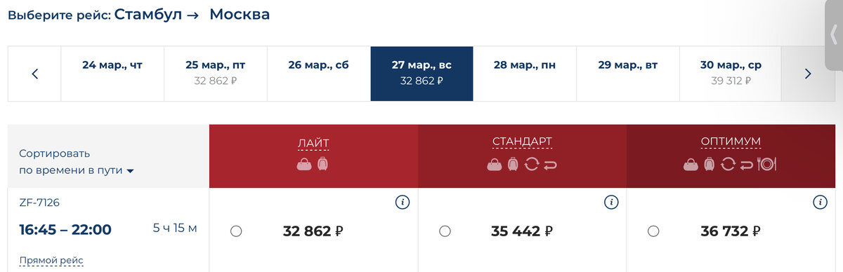Screen dimensions: 843x272
Task: Click the СТАНДАРТ fare name link
Action: click(522, 142)
